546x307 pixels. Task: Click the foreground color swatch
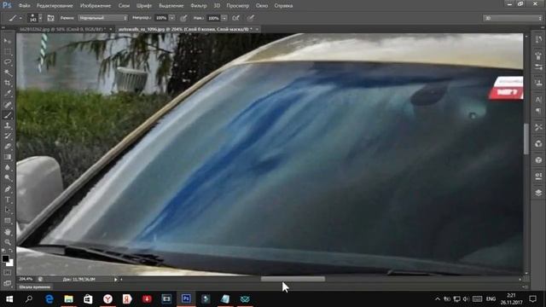coord(5,258)
